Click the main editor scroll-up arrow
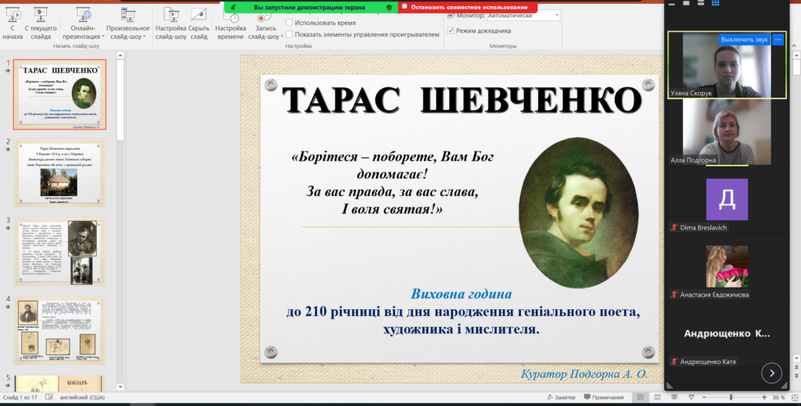801x406 pixels. [x=796, y=55]
